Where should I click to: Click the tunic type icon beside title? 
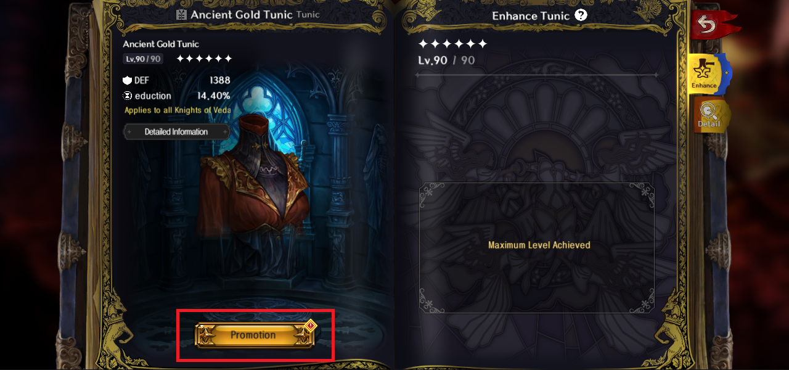181,15
